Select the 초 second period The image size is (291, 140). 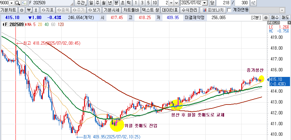pos(122,3)
